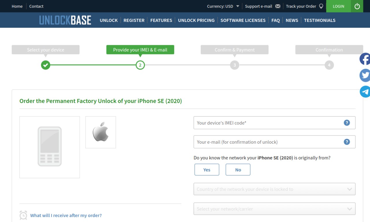
Task: Open the Telegram share icon
Action: 365,92
